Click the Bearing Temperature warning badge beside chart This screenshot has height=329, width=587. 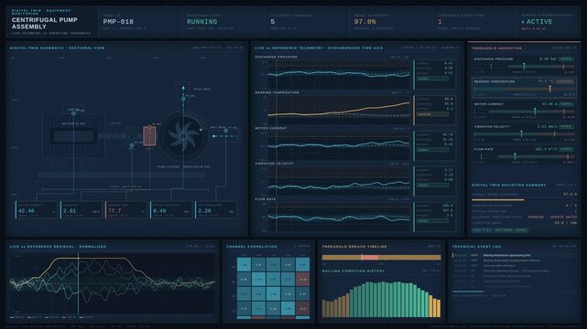432,114
